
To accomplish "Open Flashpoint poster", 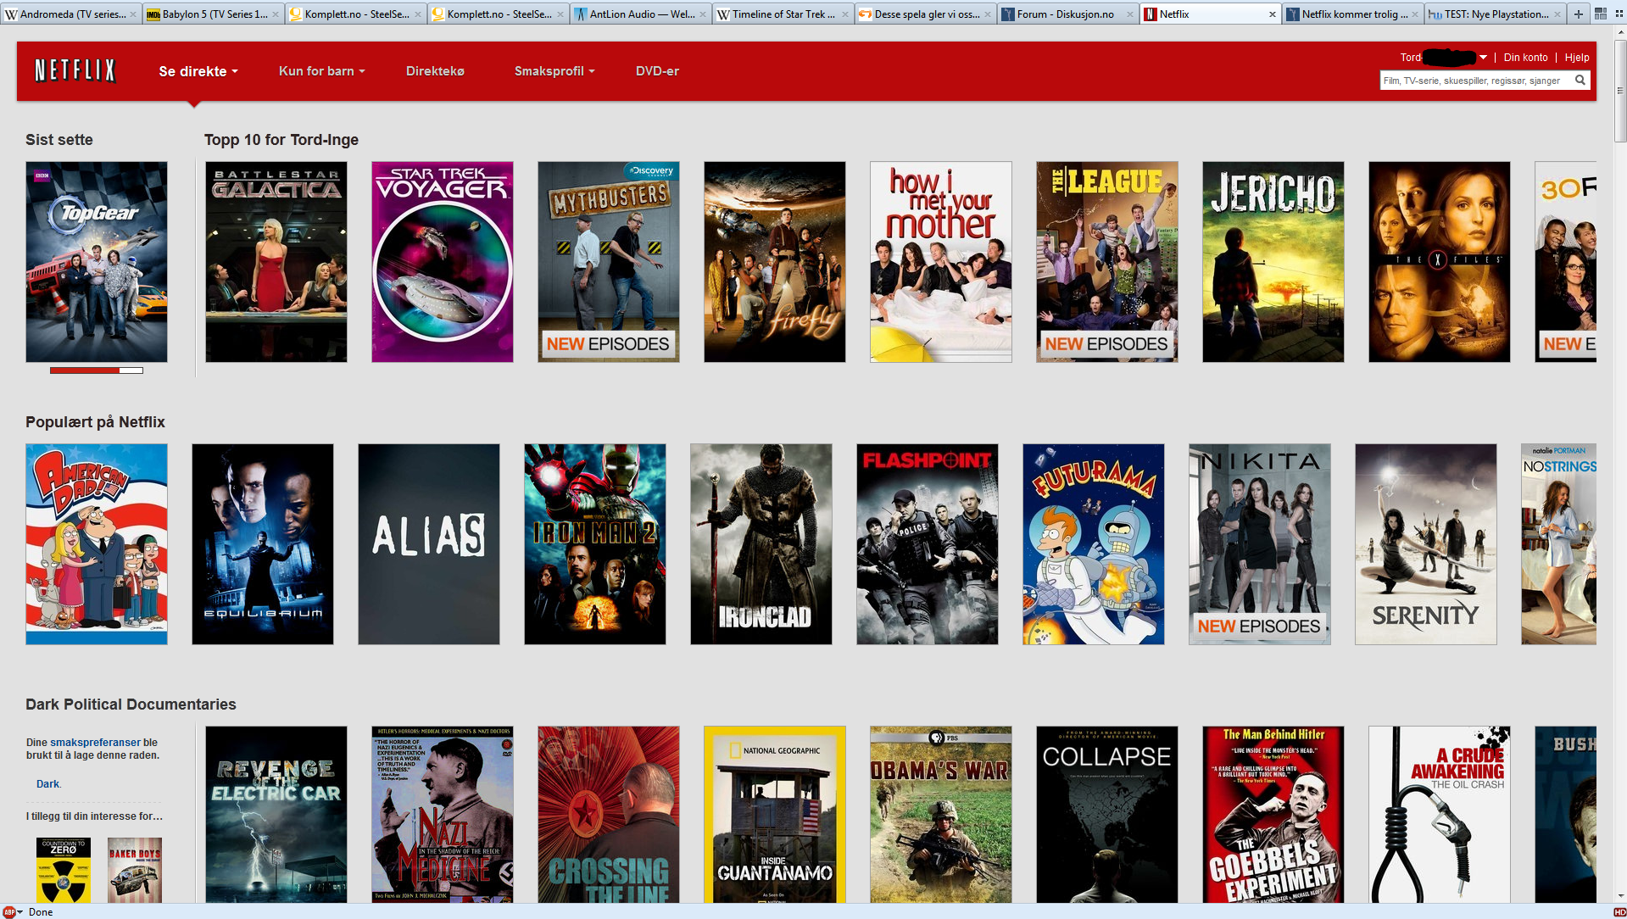I will pos(928,544).
